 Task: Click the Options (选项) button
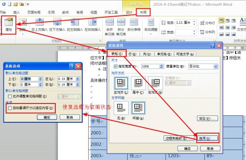208,138
